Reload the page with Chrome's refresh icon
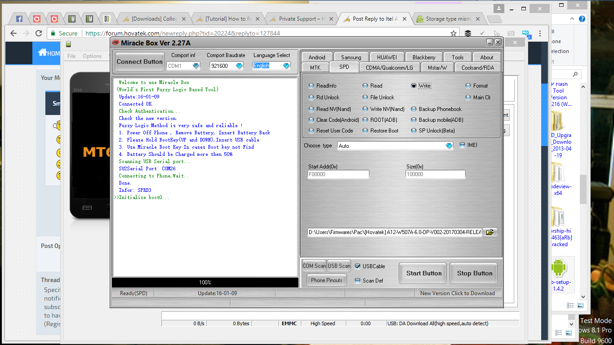The image size is (614, 345). [39, 33]
